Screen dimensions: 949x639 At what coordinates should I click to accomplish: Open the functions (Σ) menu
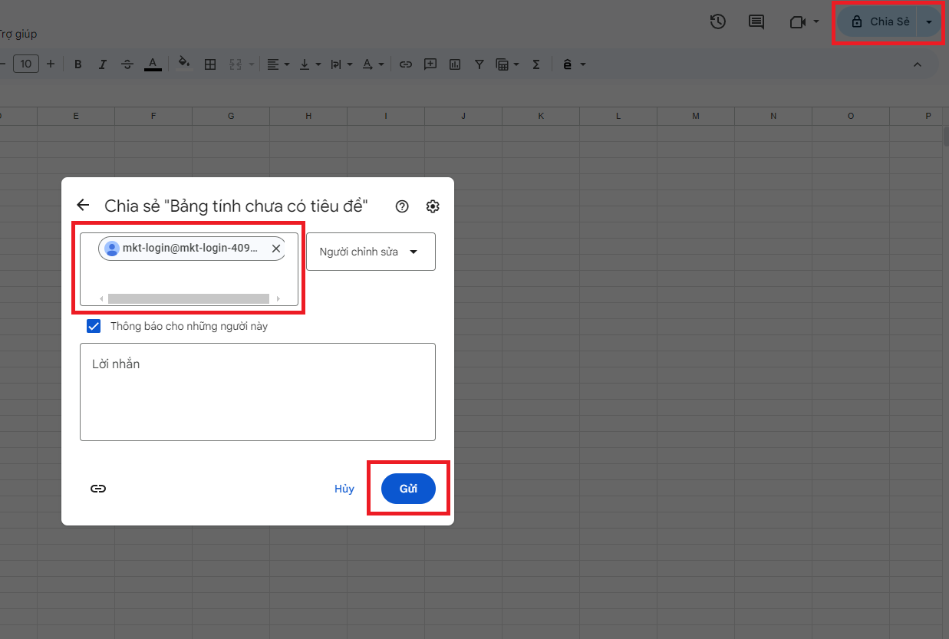(535, 64)
